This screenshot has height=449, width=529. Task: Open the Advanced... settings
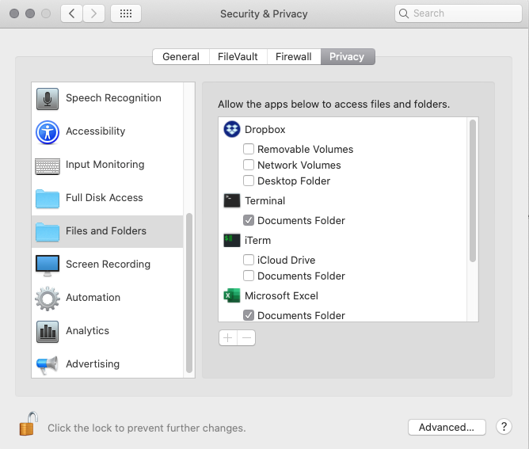point(447,427)
